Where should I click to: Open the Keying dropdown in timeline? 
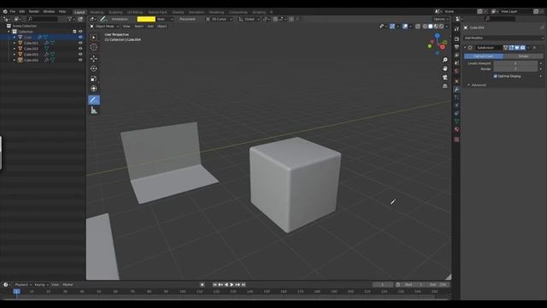point(41,285)
